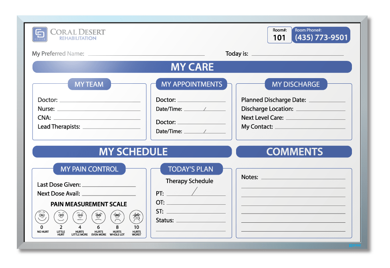This screenshot has height=268, width=390.
Task: Select the 6 Hurts Even More face
Action: [99, 217]
